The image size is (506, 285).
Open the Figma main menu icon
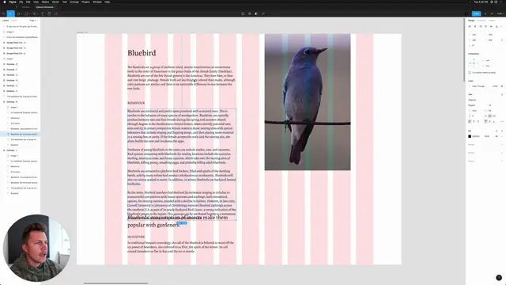point(3,13)
